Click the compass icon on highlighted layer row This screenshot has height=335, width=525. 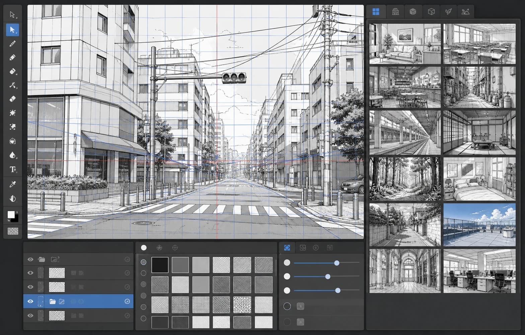[127, 301]
